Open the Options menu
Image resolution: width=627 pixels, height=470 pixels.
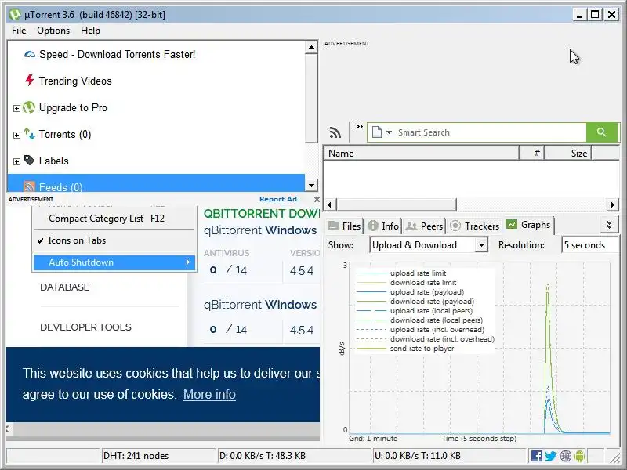[53, 31]
